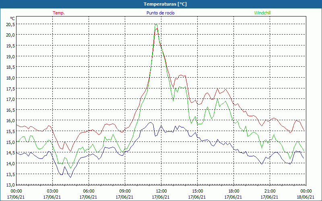
Task: Click the '17,5' y-axis value
Action: coord(10,88)
